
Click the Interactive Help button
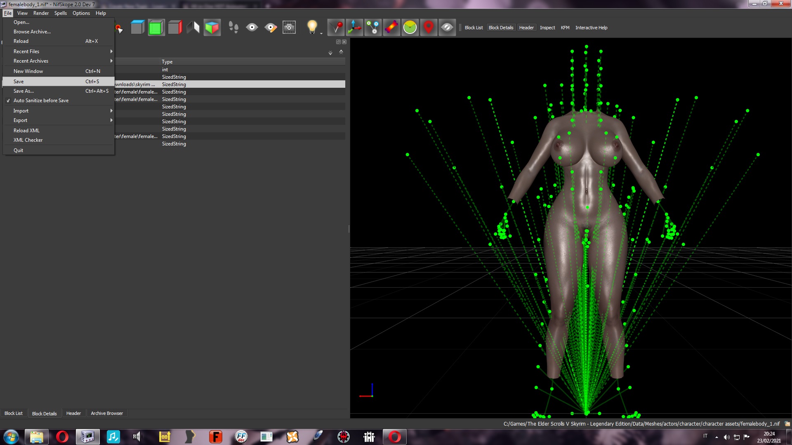(x=591, y=28)
